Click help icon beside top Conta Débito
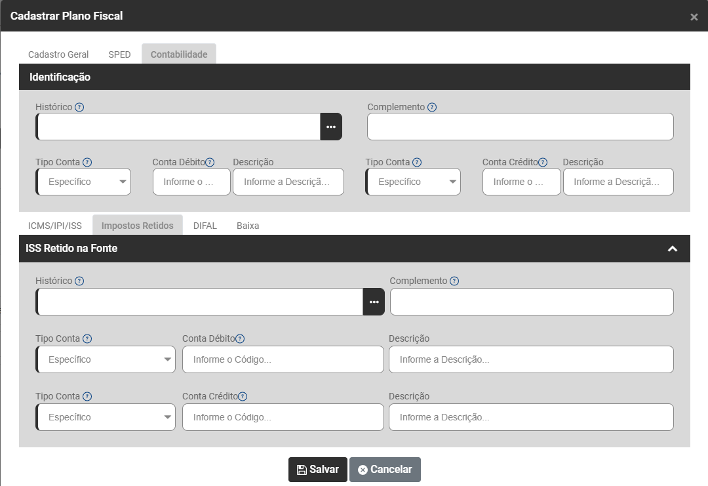 point(210,162)
